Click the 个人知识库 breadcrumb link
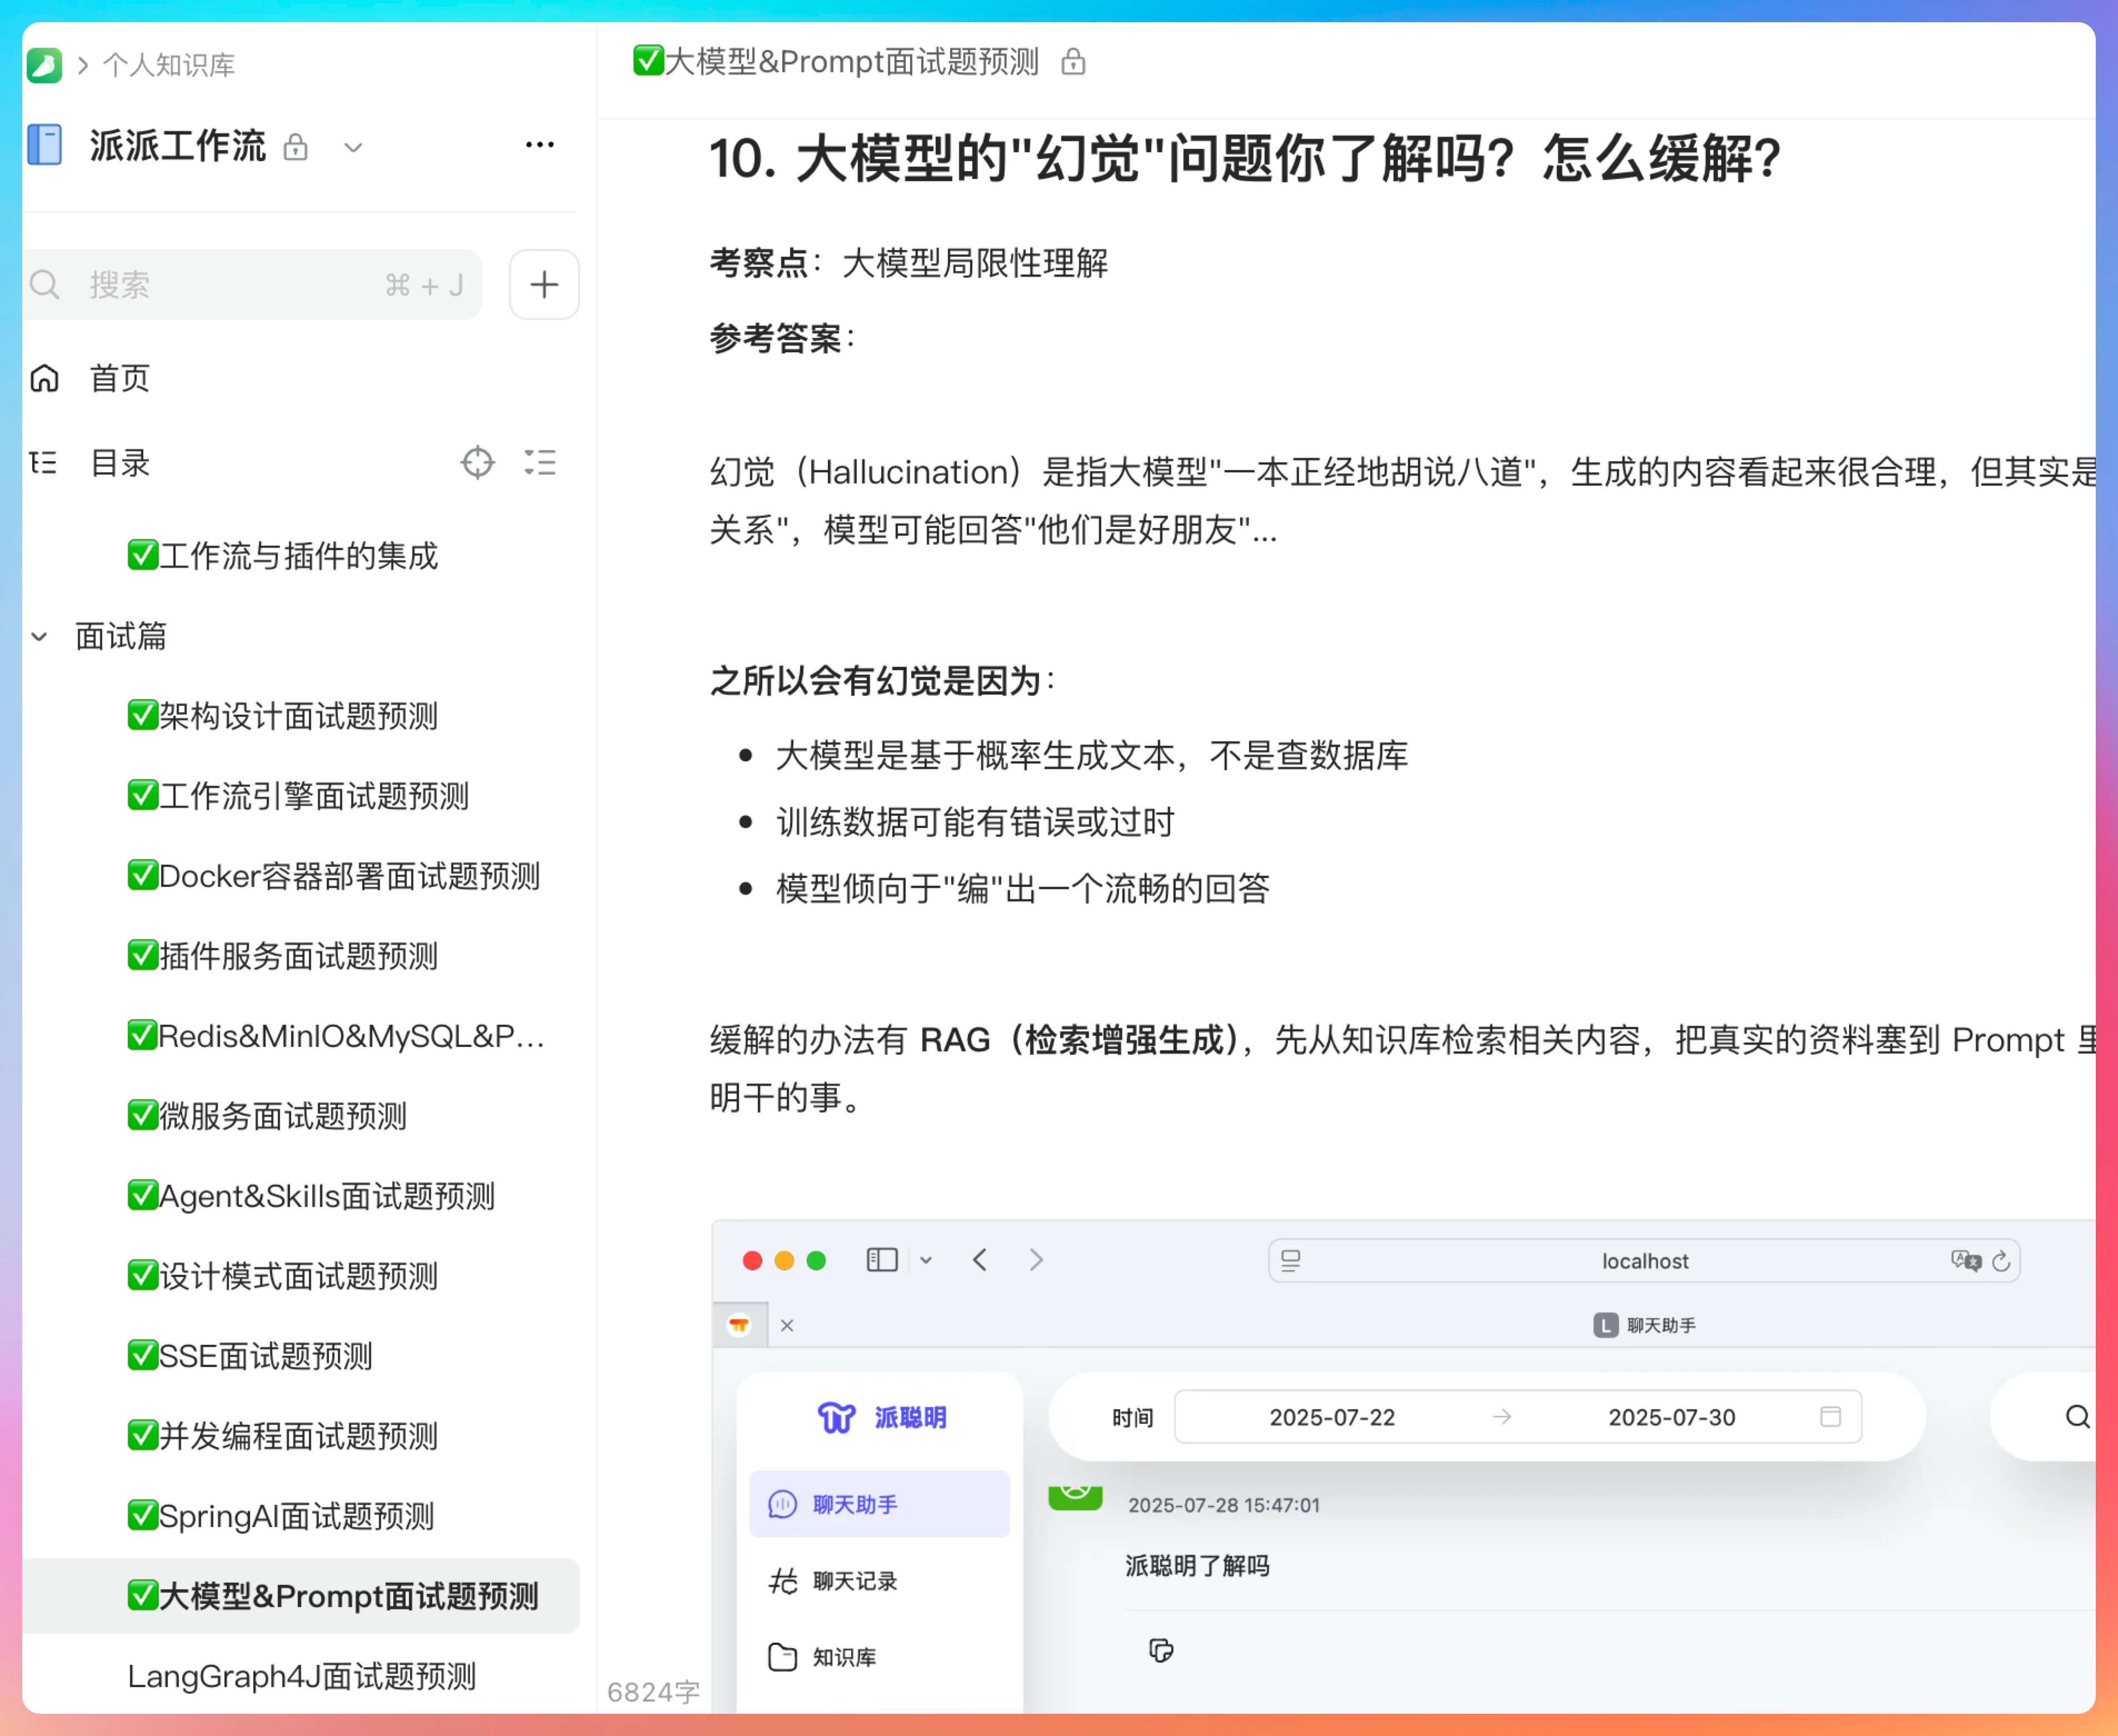This screenshot has width=2118, height=1736. click(168, 66)
